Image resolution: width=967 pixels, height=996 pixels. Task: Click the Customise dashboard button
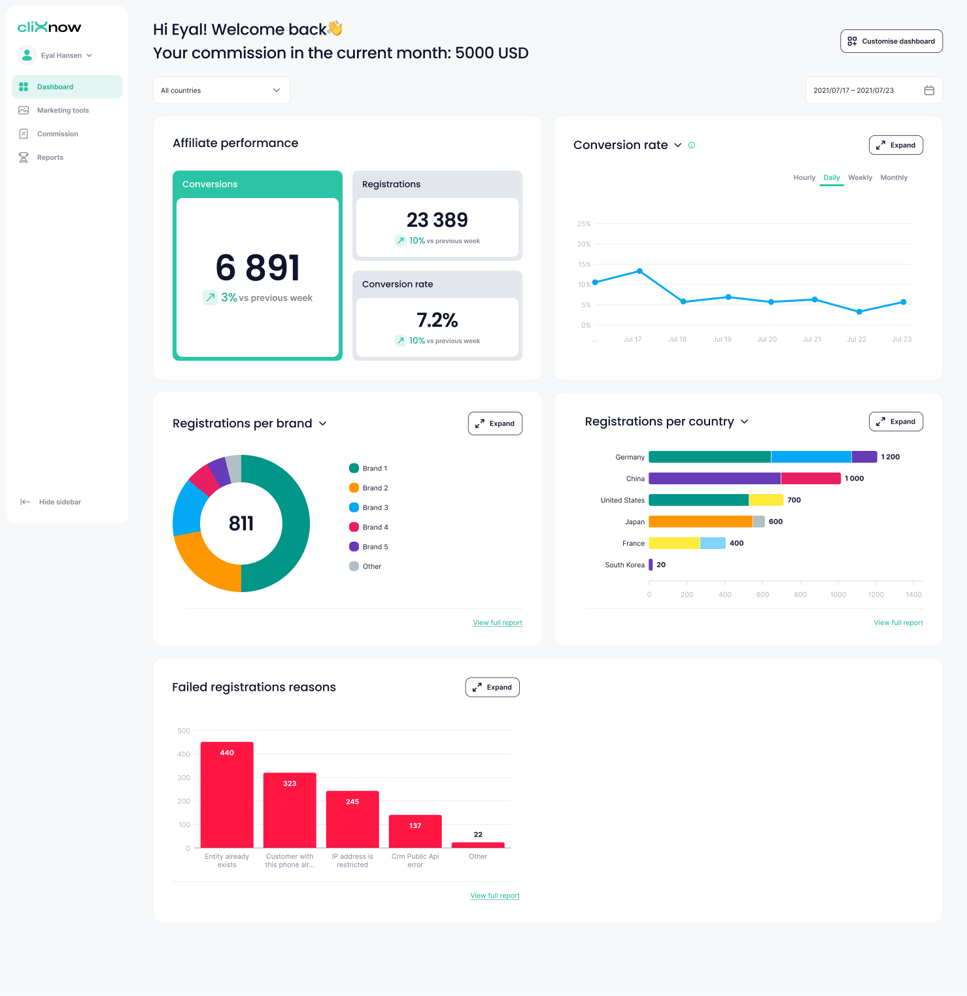coord(891,41)
